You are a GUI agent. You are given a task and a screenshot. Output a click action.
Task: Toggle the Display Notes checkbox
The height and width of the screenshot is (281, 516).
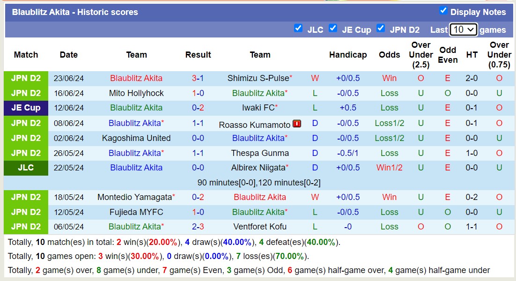click(443, 11)
